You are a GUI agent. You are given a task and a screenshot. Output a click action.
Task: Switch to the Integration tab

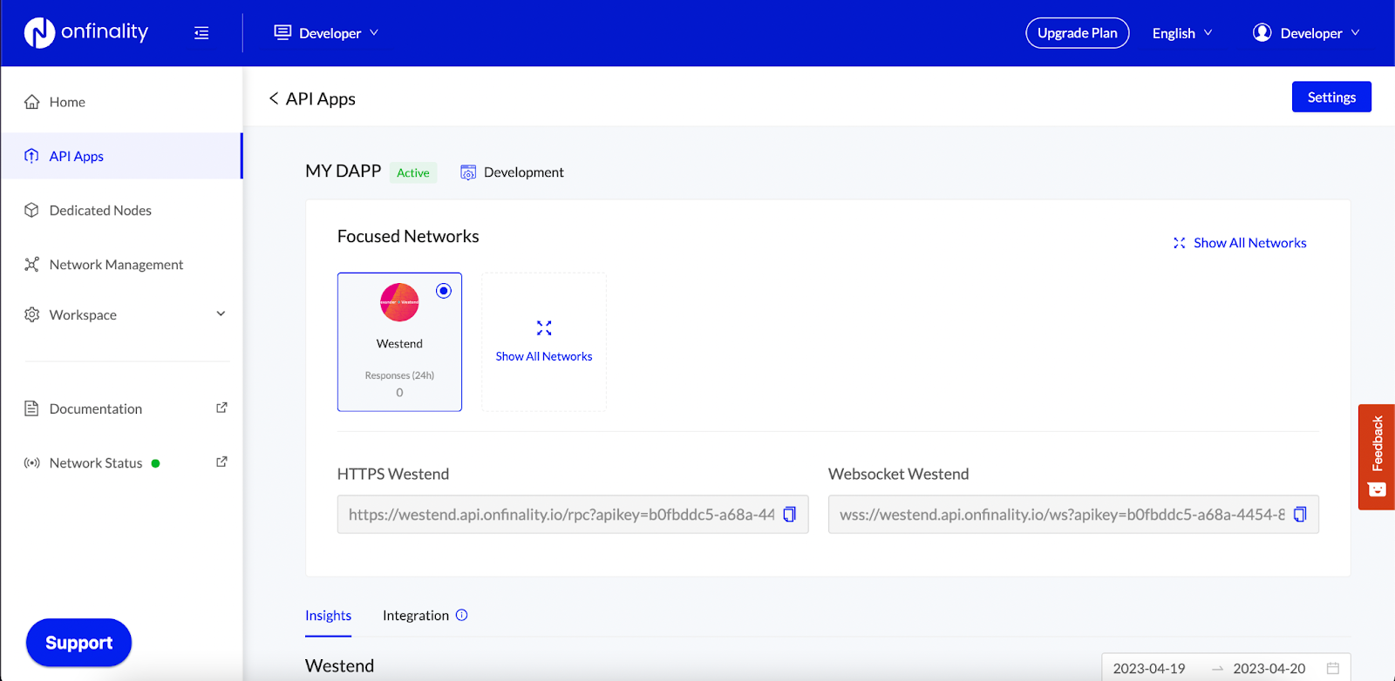[416, 615]
